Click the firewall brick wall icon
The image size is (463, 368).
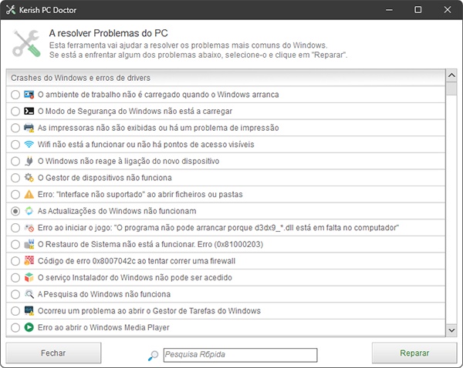pyautogui.click(x=29, y=261)
